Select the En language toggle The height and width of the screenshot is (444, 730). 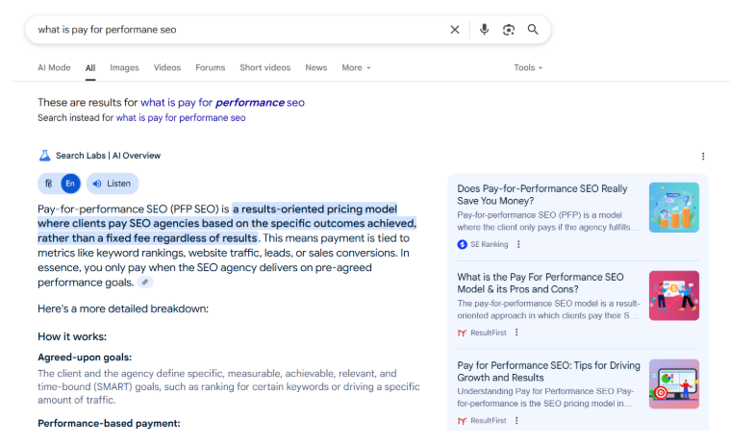(x=70, y=184)
